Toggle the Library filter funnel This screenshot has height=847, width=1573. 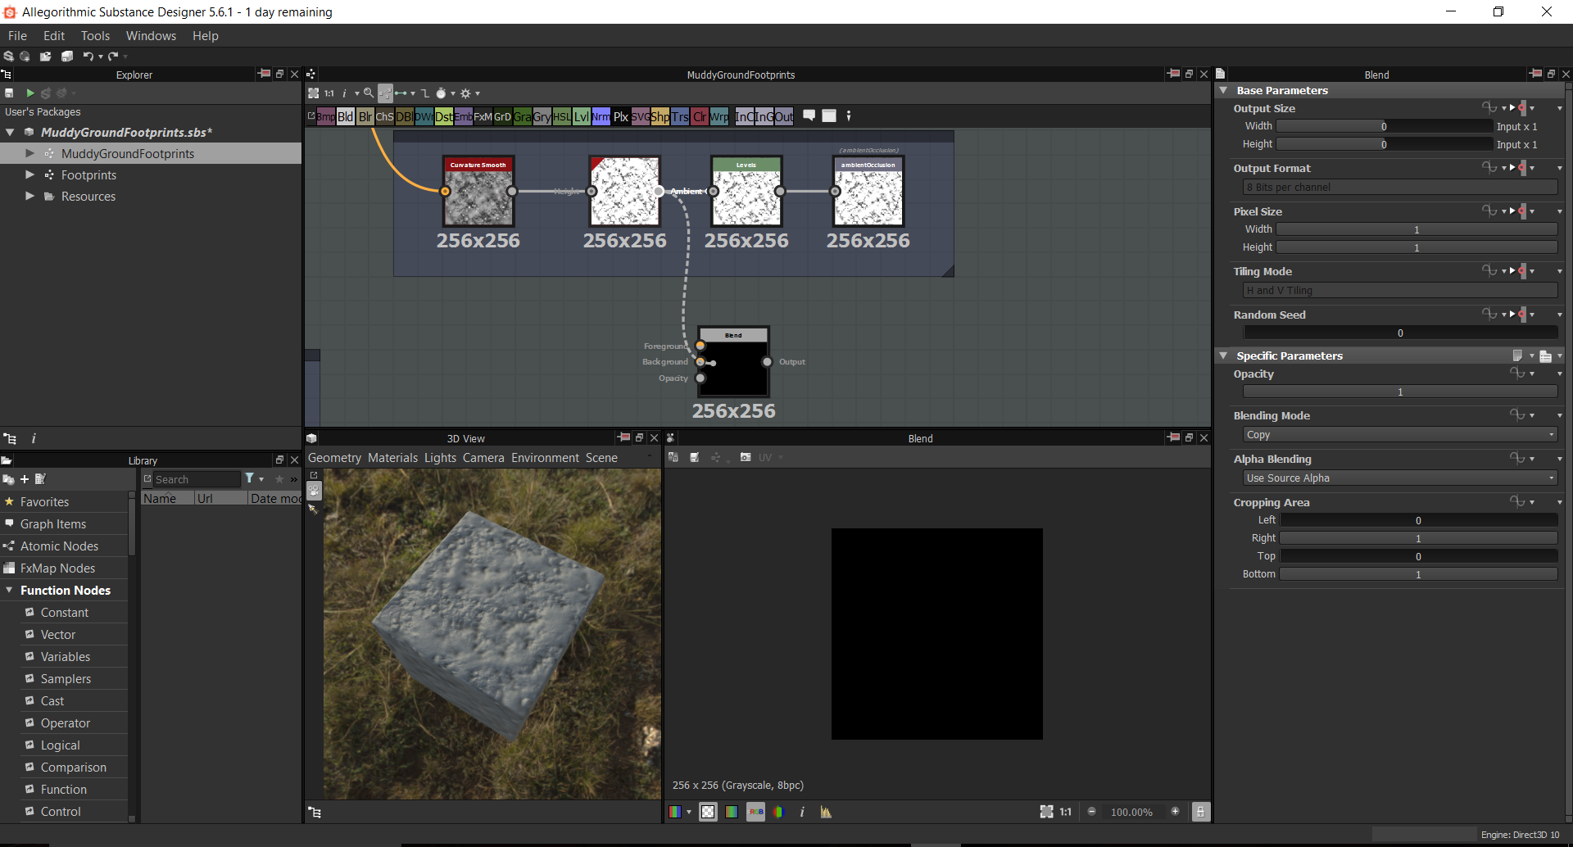click(x=249, y=478)
